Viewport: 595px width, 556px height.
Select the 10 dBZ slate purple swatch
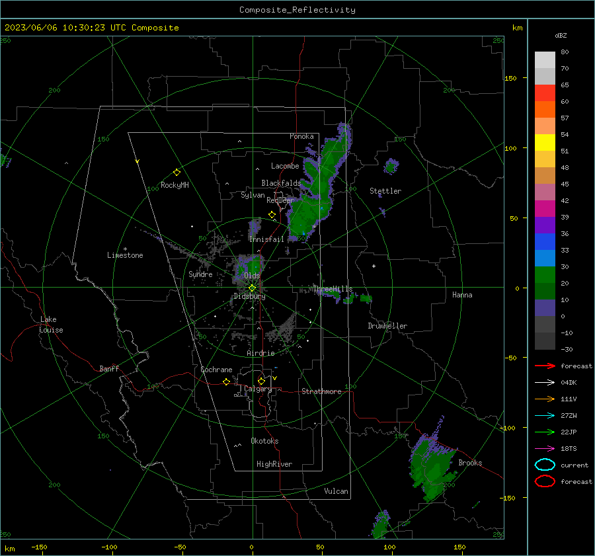(545, 308)
